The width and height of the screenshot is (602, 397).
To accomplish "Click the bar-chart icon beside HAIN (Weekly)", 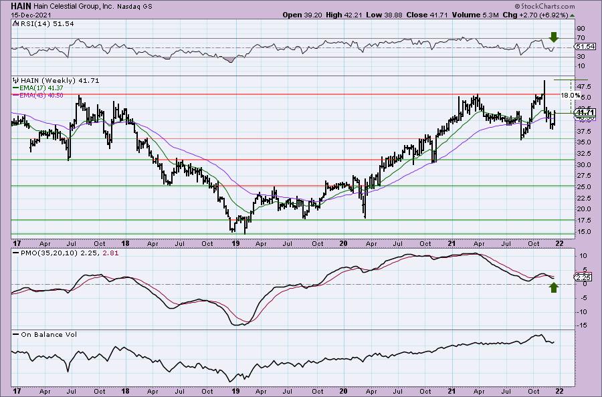I will [16, 80].
